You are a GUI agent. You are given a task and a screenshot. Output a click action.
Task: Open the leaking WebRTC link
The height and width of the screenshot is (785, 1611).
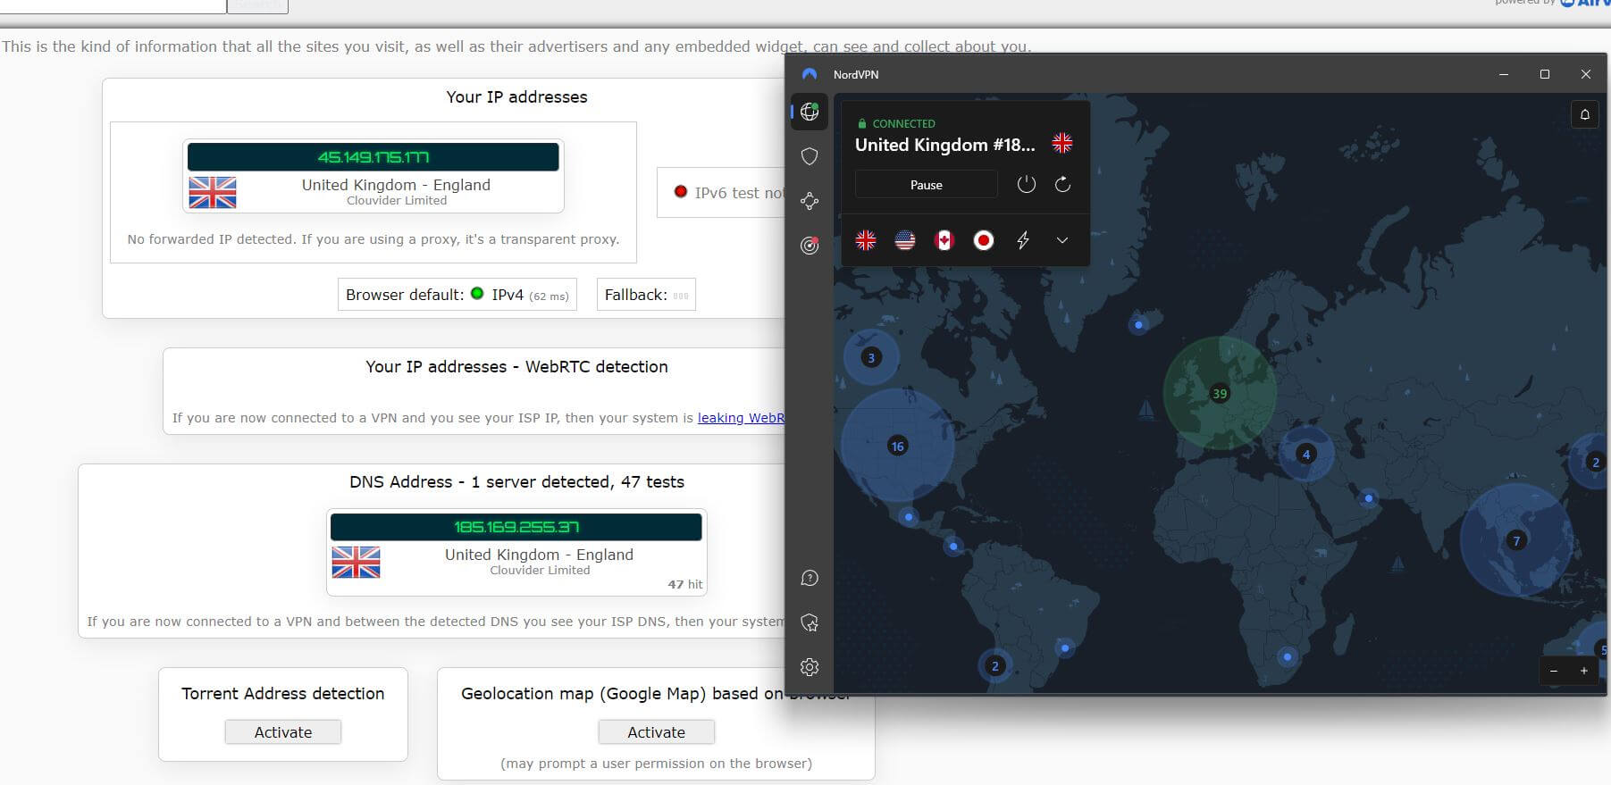[741, 418]
